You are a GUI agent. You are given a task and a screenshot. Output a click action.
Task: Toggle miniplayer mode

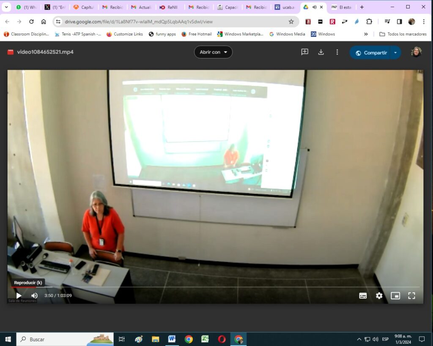point(395,296)
